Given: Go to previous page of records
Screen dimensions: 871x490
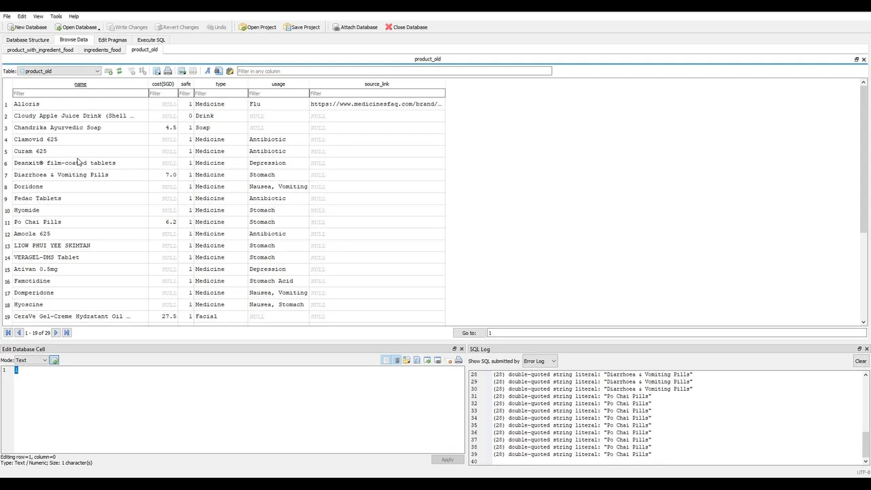Looking at the screenshot, I should click(x=18, y=333).
